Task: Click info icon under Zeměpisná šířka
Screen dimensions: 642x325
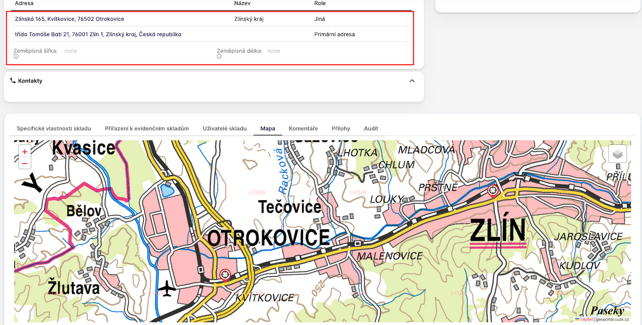Action: click(16, 57)
